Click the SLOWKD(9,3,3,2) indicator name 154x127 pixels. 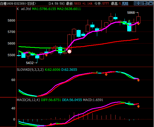[30, 70]
